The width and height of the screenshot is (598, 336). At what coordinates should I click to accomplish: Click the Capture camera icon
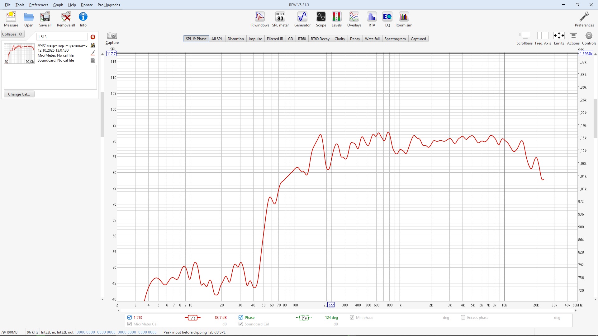click(x=112, y=36)
